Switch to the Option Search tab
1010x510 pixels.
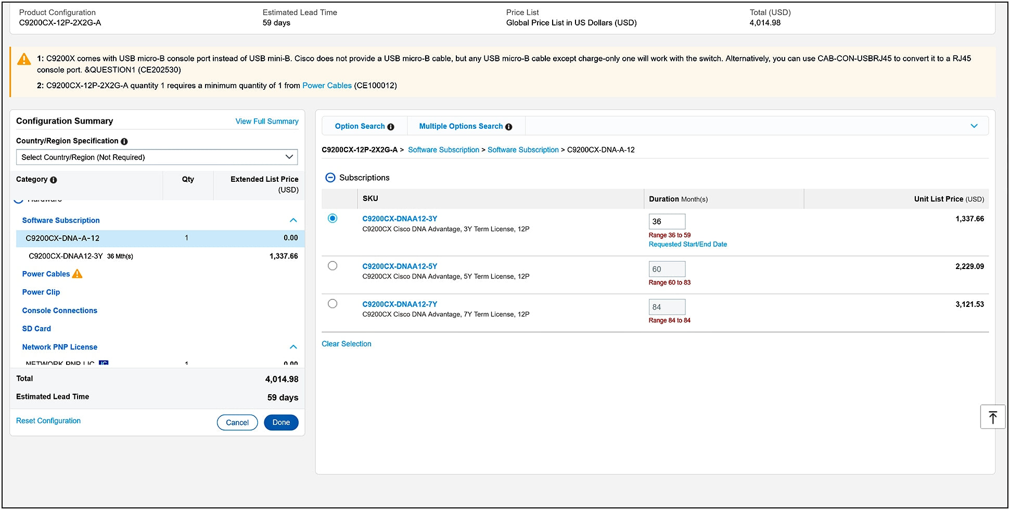[360, 126]
